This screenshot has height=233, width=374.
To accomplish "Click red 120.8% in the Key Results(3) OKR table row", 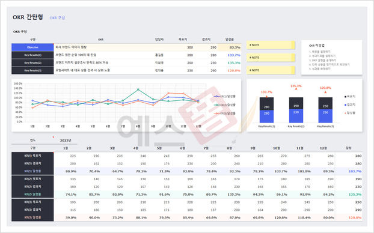I will [234, 70].
